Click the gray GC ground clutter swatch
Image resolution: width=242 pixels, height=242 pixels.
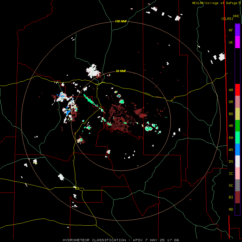point(237,185)
